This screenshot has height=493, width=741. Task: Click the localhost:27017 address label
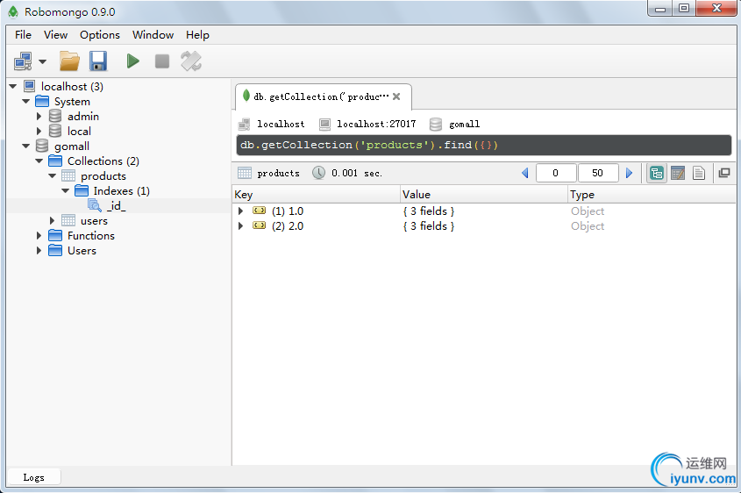(377, 125)
